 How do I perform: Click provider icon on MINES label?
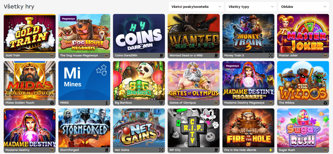click(106, 103)
